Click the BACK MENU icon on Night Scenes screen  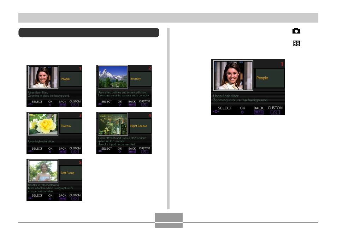[x=132, y=152]
